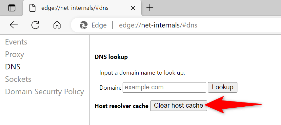The height and width of the screenshot is (125, 281).
Task: Go back using the back arrow
Action: [14, 25]
